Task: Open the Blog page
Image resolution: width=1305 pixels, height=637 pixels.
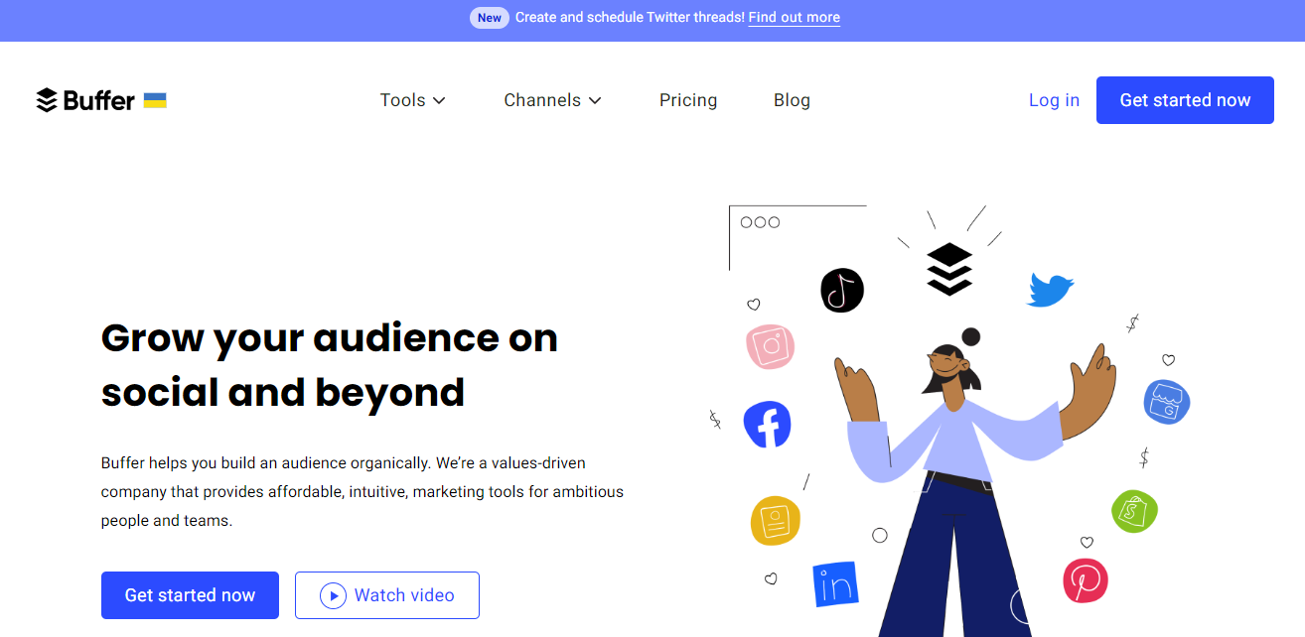Action: click(792, 100)
